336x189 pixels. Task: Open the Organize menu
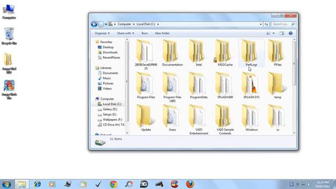point(102,33)
